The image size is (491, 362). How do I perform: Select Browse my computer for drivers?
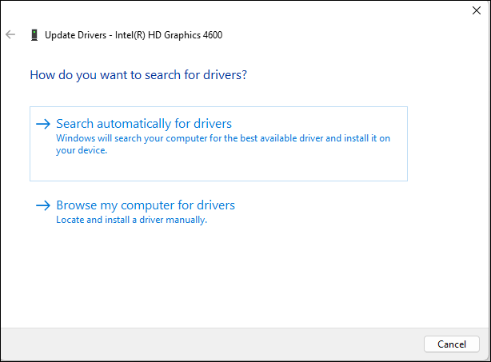[146, 205]
